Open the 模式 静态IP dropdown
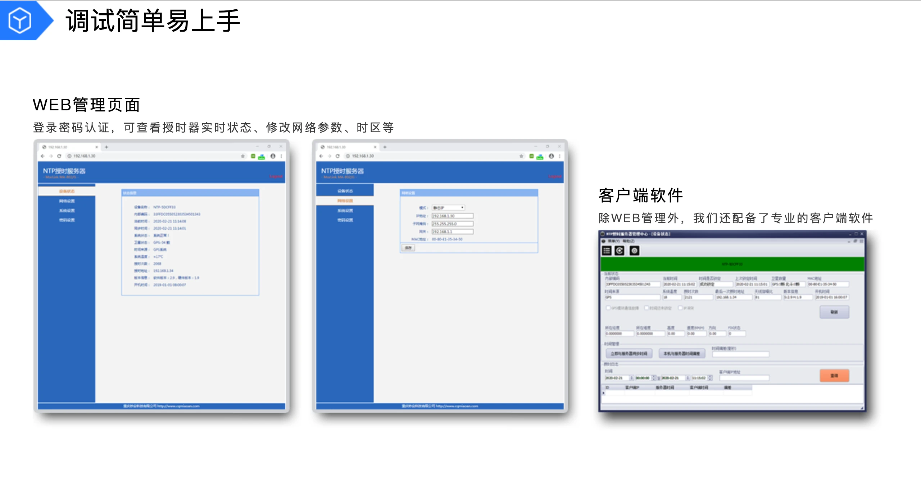The height and width of the screenshot is (482, 921). (x=448, y=208)
